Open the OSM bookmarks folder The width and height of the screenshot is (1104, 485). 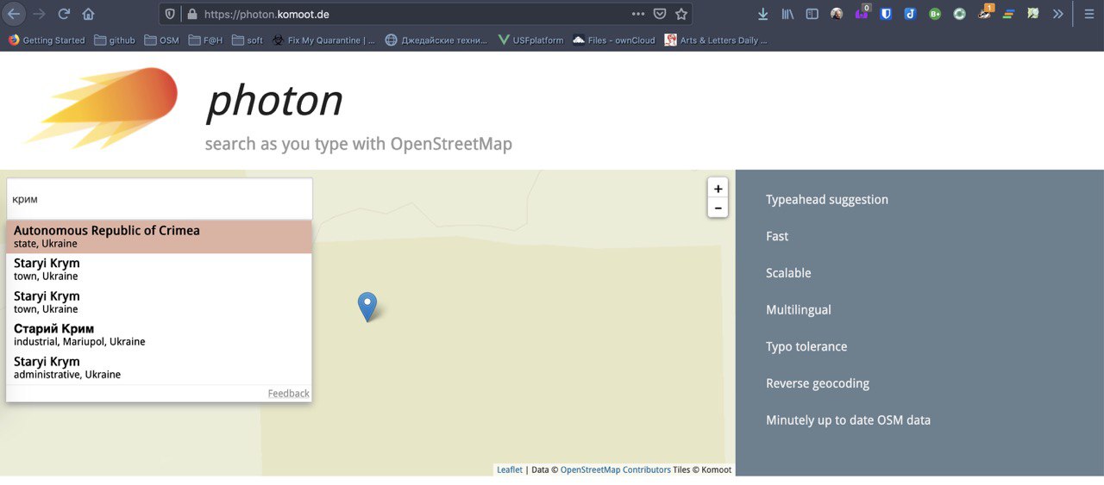161,40
